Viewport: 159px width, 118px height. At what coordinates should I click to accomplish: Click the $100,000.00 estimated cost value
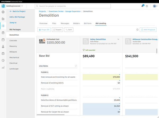pos(56,42)
